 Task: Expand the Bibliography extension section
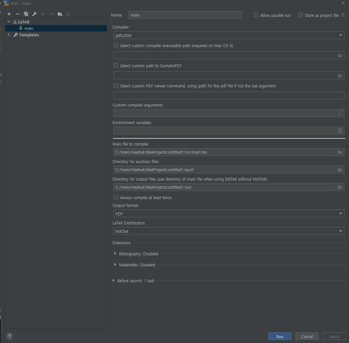tap(115, 254)
